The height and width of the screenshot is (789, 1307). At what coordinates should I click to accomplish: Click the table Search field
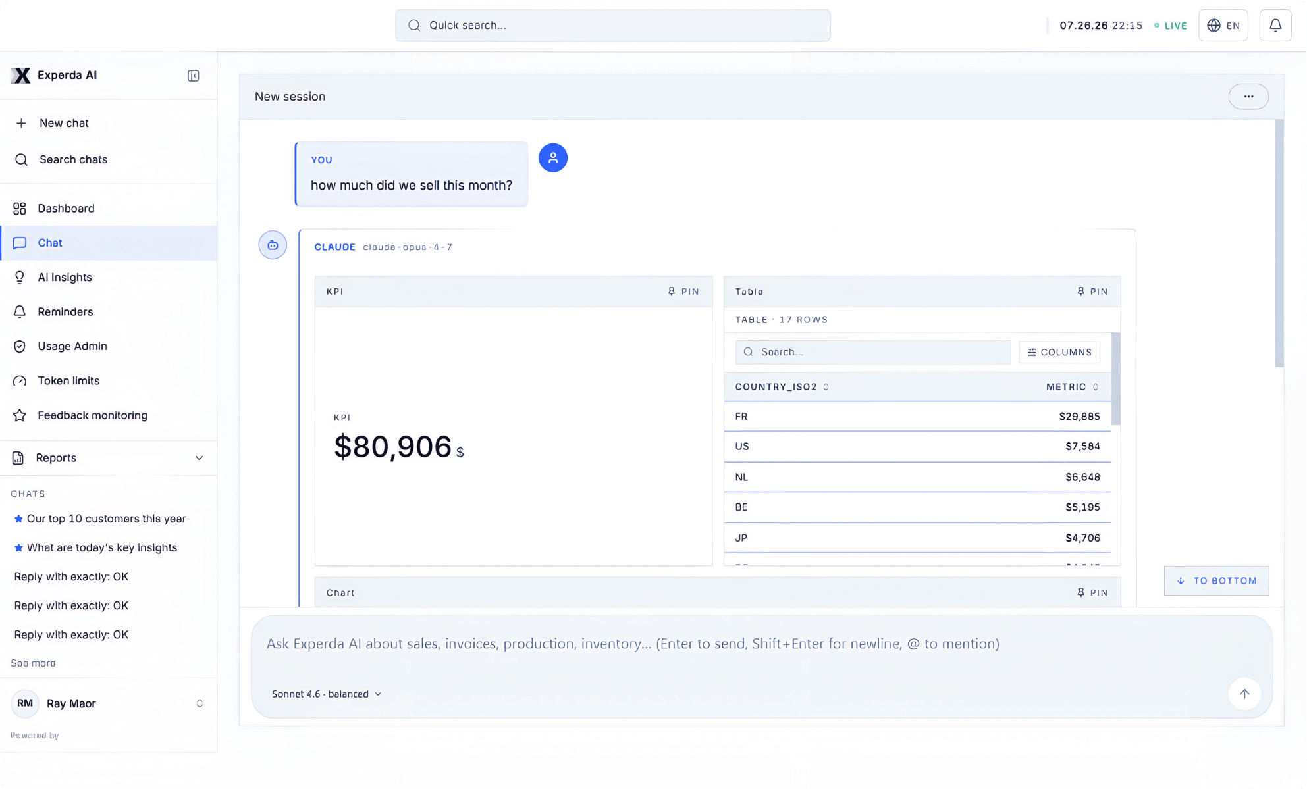(x=873, y=352)
